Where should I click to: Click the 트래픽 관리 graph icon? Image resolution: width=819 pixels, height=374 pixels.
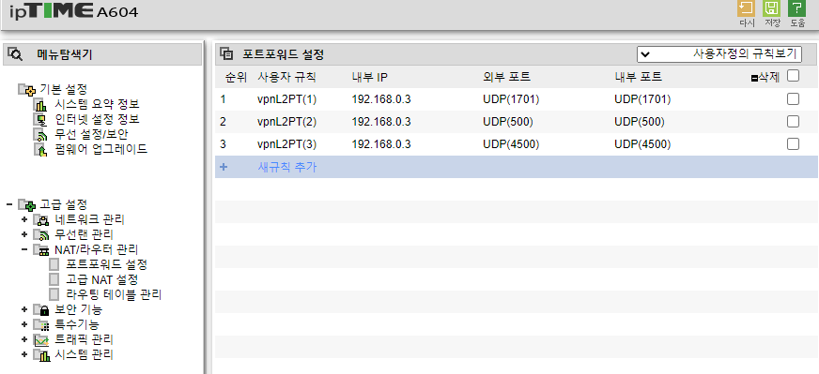(41, 340)
